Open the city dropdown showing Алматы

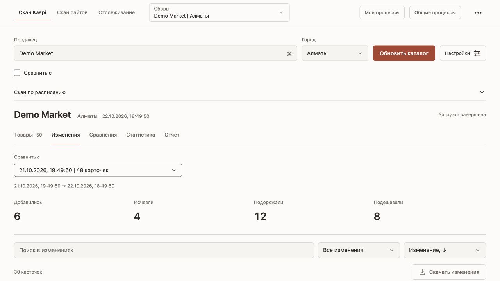[x=335, y=53]
